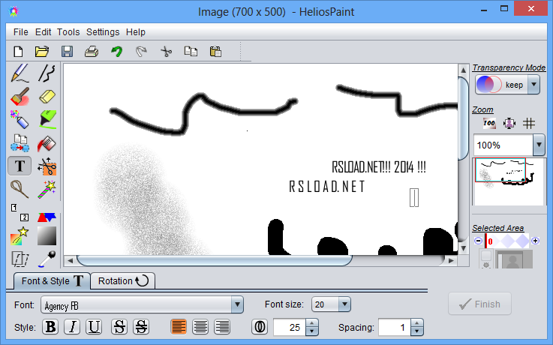
Task: Set right text alignment
Action: point(222,327)
